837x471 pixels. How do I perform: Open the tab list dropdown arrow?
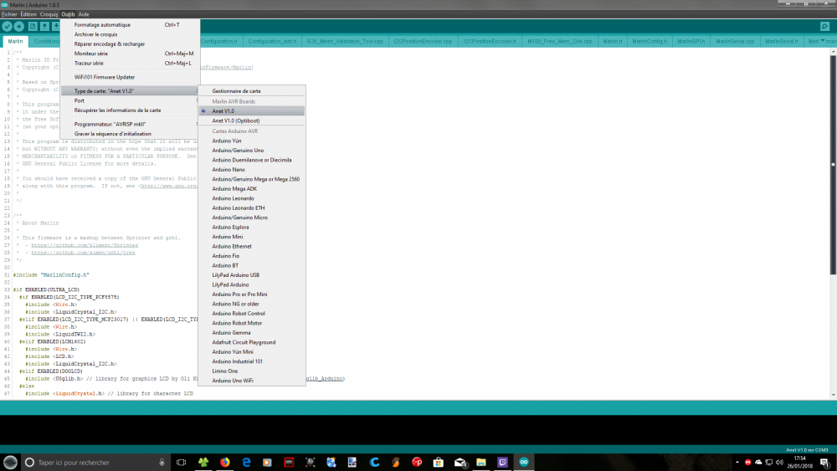click(823, 41)
